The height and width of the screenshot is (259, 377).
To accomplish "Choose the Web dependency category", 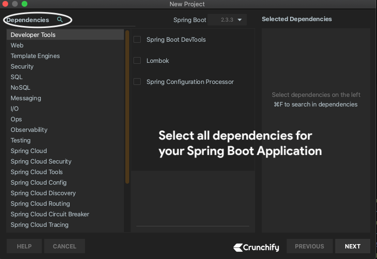I will (17, 45).
